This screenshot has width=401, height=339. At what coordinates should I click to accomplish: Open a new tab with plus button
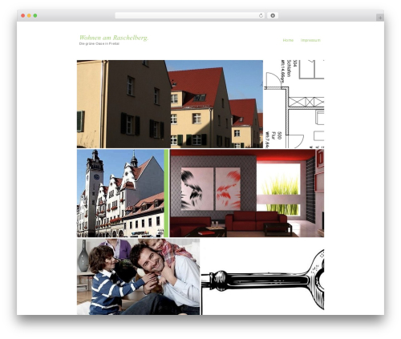pyautogui.click(x=380, y=18)
